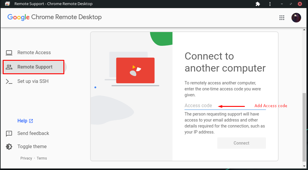This screenshot has width=308, height=170.
Task: Toggle the theme
Action: [26, 147]
